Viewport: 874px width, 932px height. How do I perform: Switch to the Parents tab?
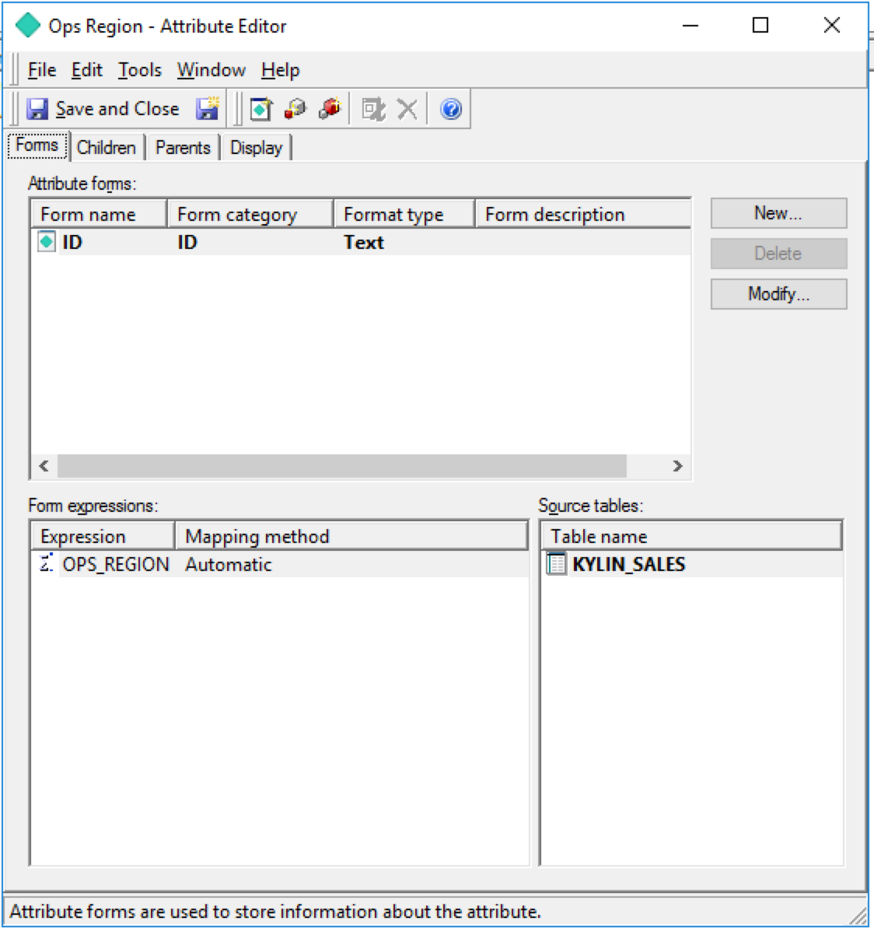coord(183,148)
